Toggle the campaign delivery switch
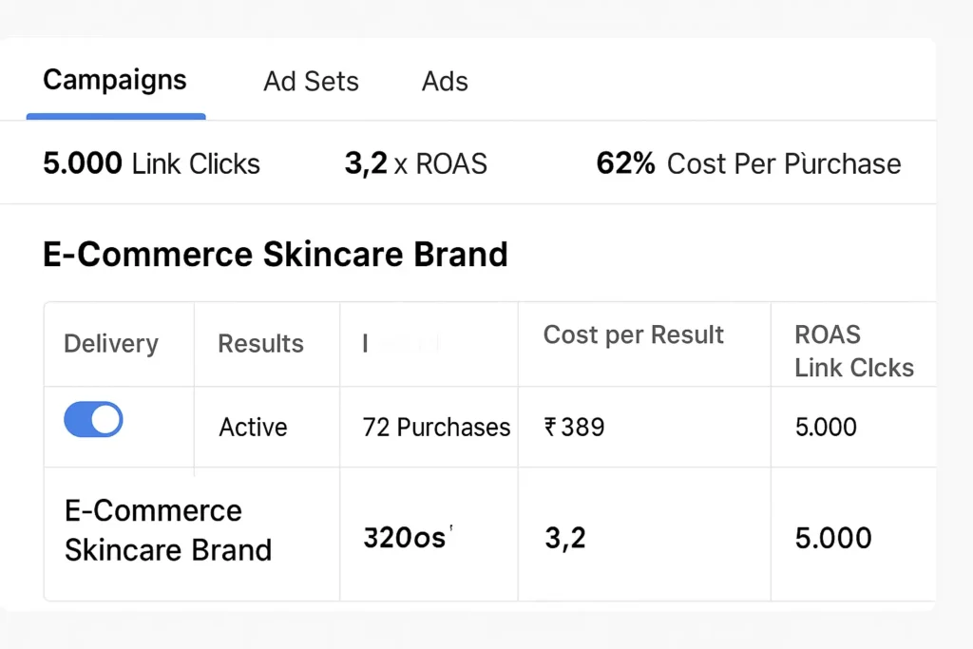Screen dimensions: 973x649 click(x=93, y=419)
